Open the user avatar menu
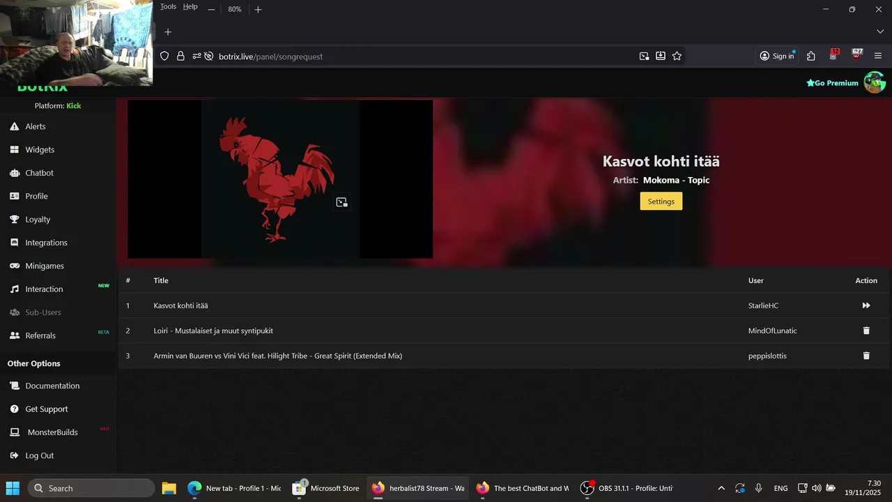Screen dimensions: 892x502 (x=875, y=82)
